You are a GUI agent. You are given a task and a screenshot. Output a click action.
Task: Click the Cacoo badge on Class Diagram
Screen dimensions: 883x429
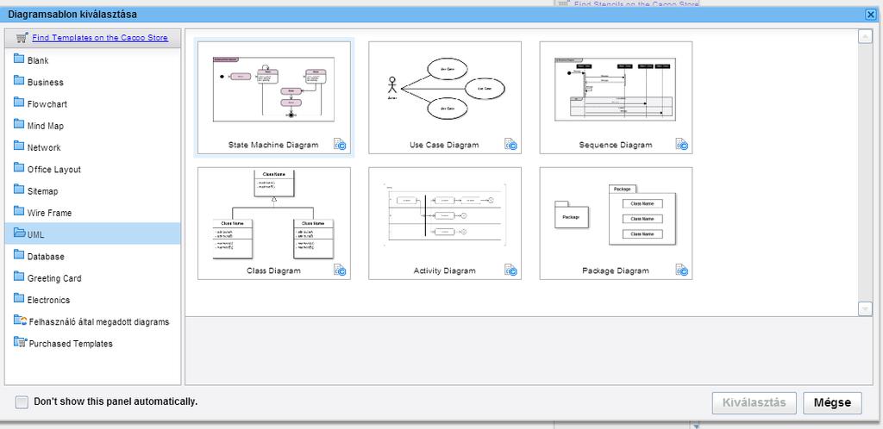pos(340,270)
